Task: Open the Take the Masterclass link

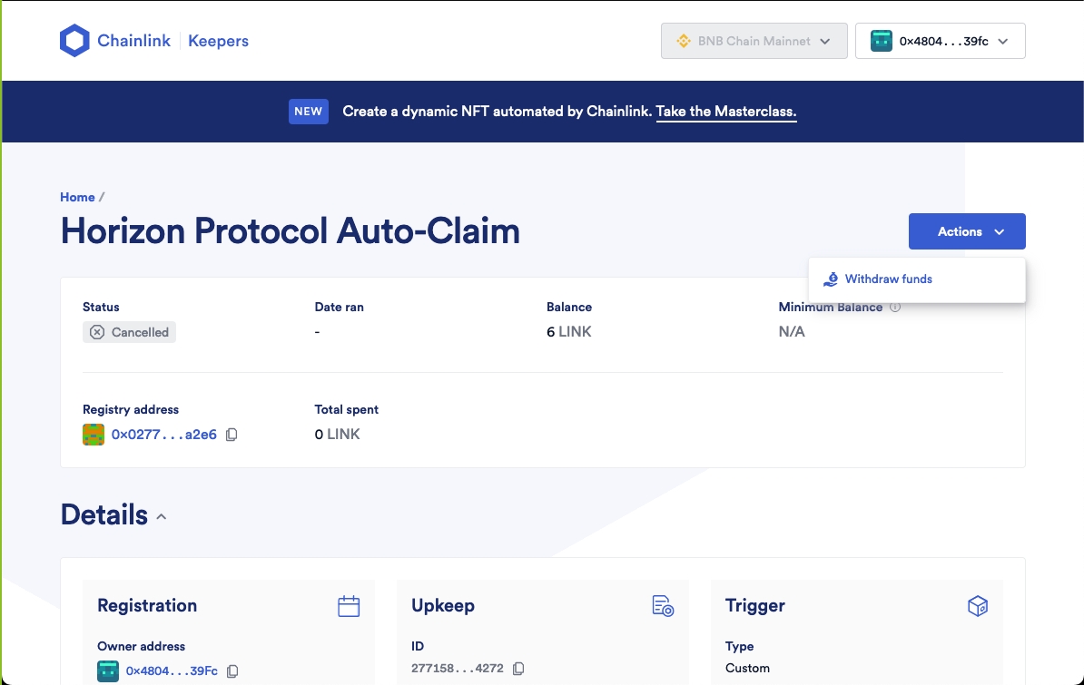Action: [726, 112]
